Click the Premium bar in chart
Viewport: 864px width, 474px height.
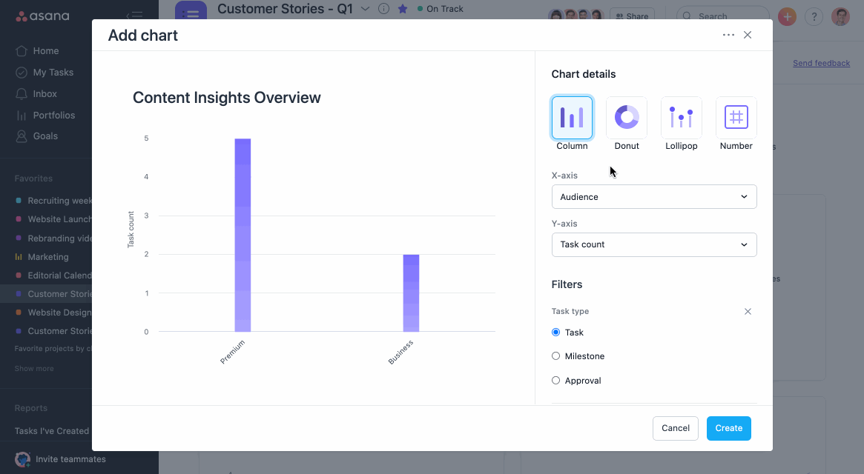coord(243,235)
